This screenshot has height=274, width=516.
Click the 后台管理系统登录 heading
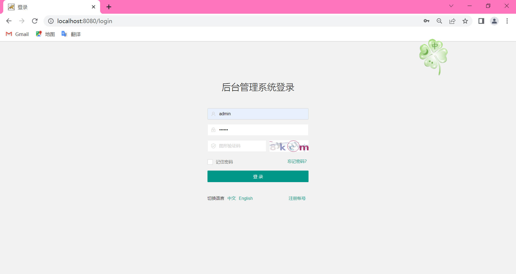tap(258, 87)
